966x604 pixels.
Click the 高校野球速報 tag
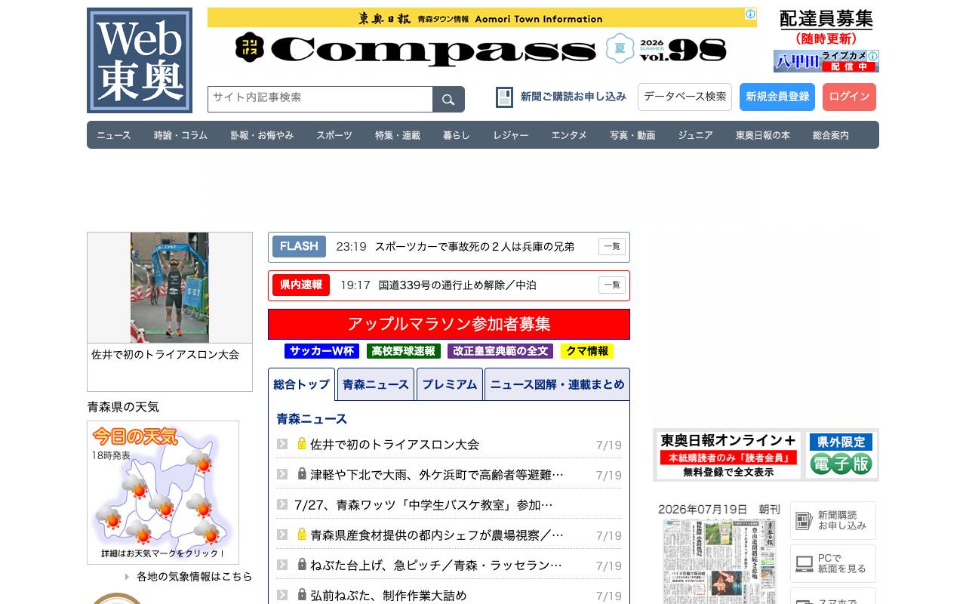click(x=404, y=351)
